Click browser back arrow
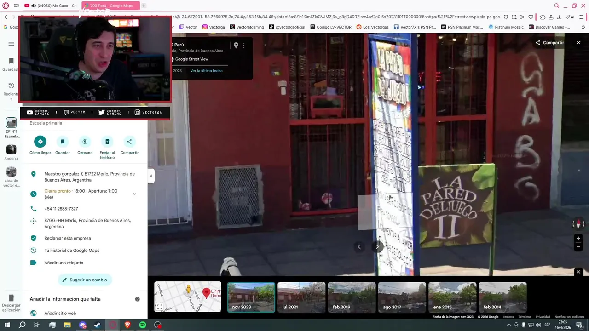Image resolution: width=589 pixels, height=331 pixels. 6,17
